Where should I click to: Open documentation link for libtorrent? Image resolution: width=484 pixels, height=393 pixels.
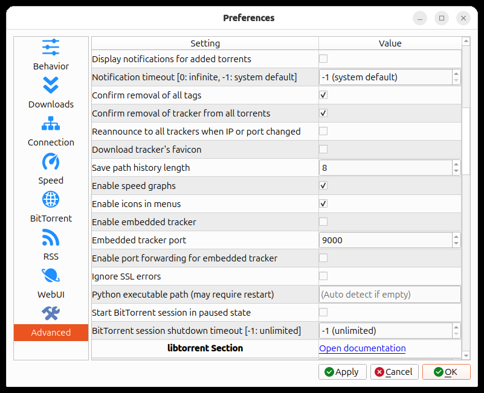(362, 348)
